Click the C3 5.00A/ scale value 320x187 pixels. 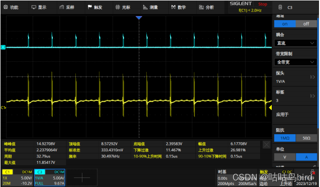click(59, 178)
